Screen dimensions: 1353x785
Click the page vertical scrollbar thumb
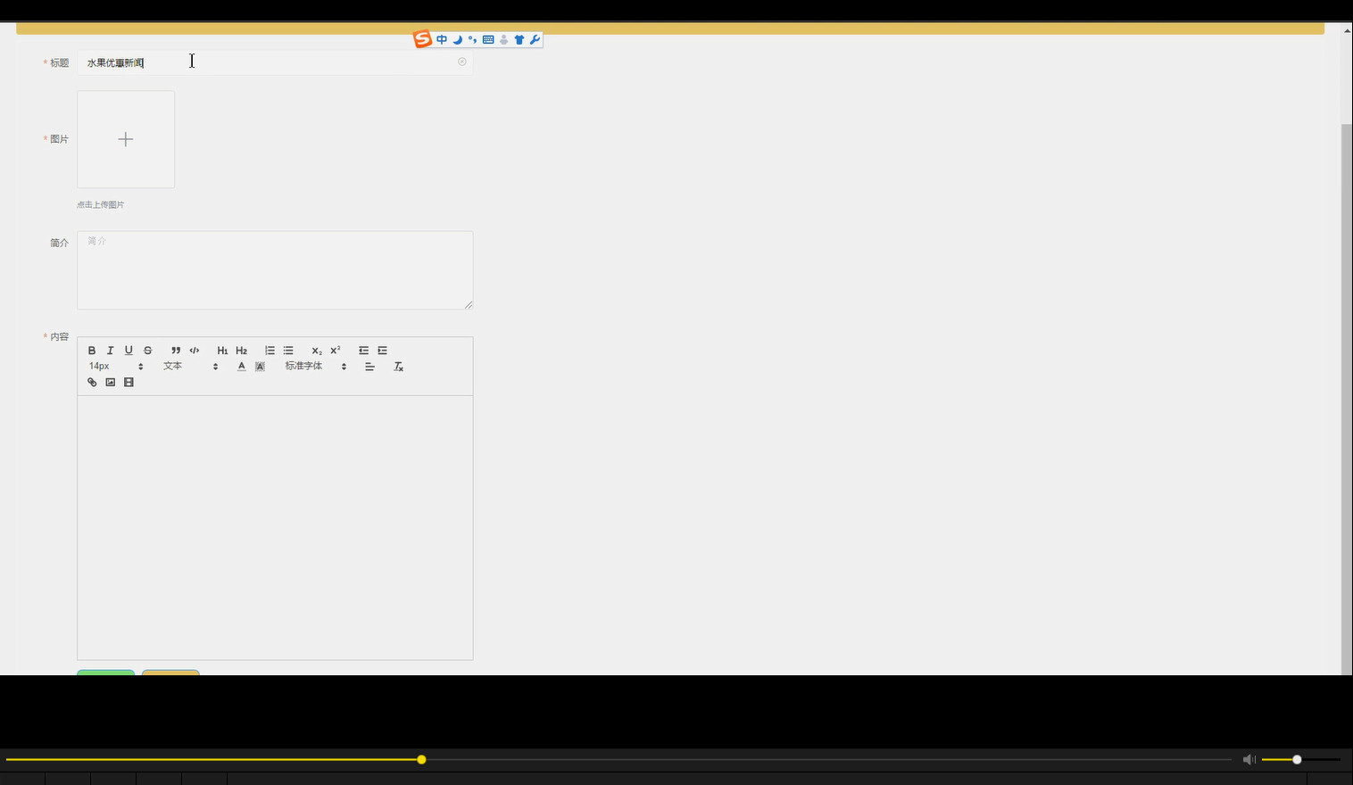1347,399
